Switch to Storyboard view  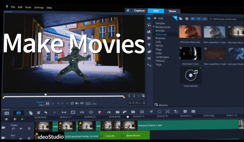coord(7,113)
